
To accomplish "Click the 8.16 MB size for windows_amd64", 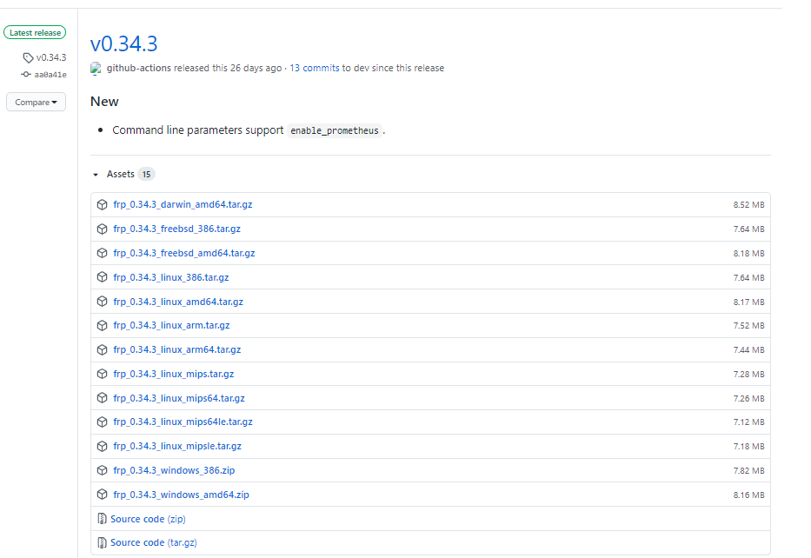I will point(748,495).
